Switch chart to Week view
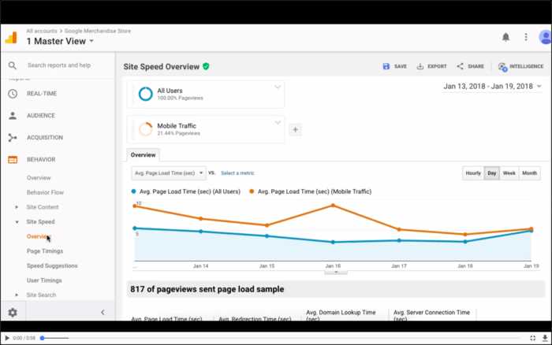 [x=509, y=172]
